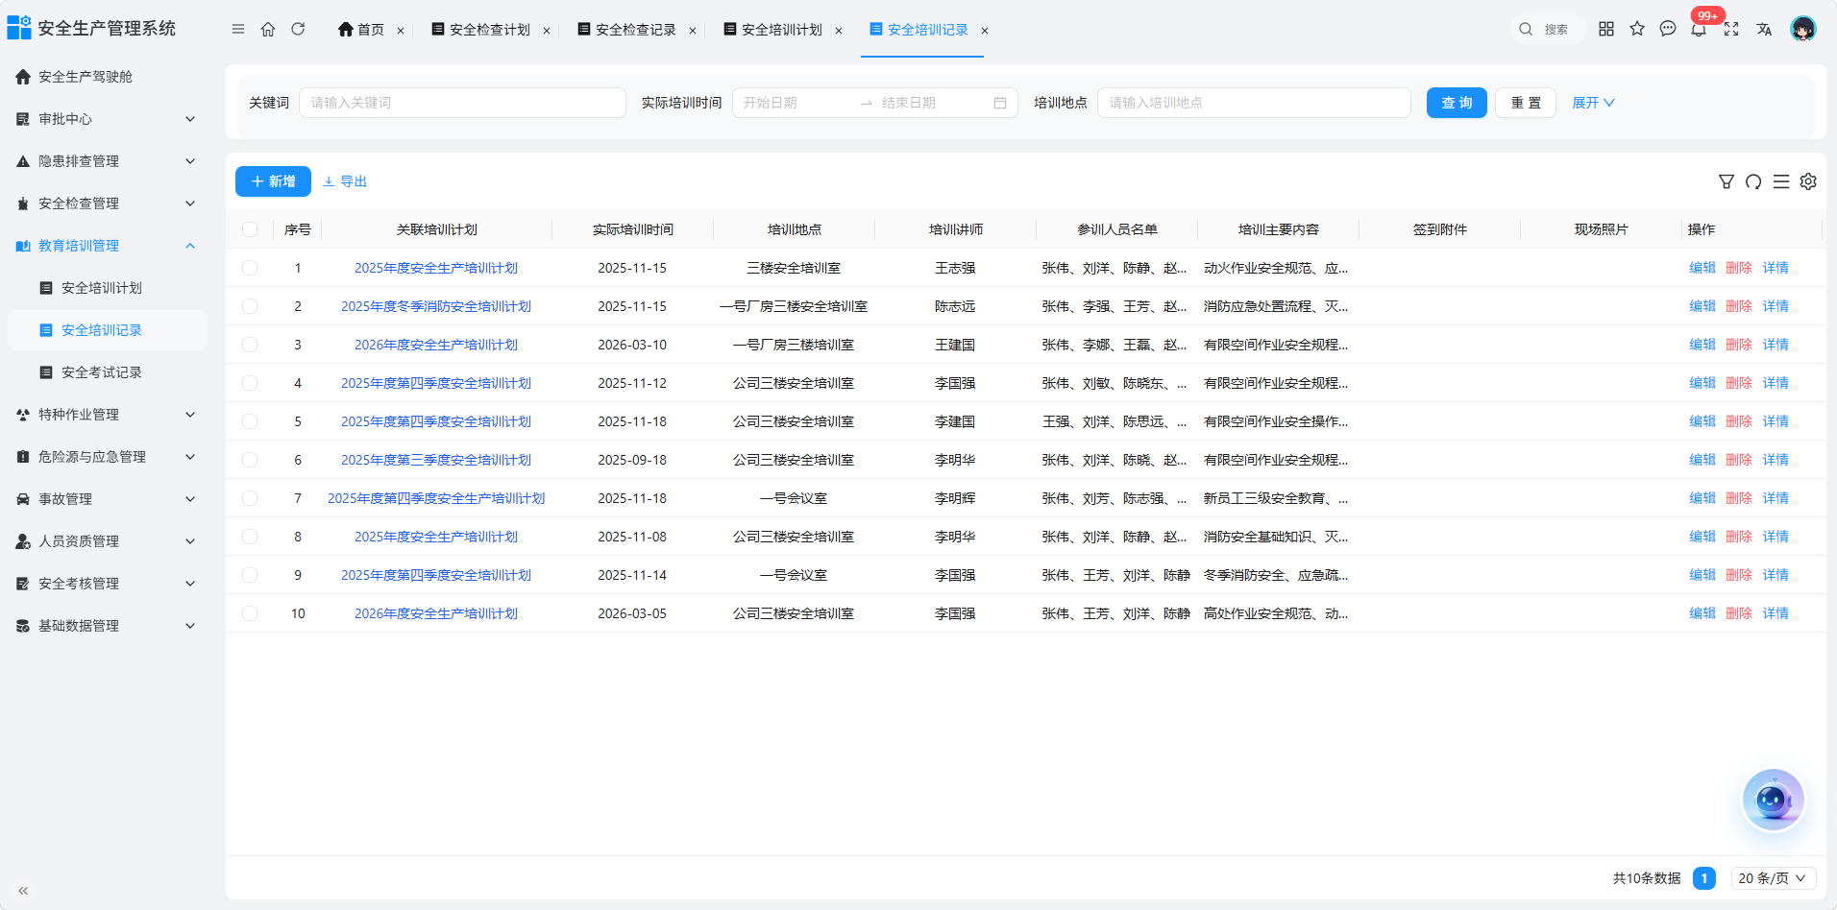
Task: Click the table filter funnel icon
Action: click(x=1727, y=181)
